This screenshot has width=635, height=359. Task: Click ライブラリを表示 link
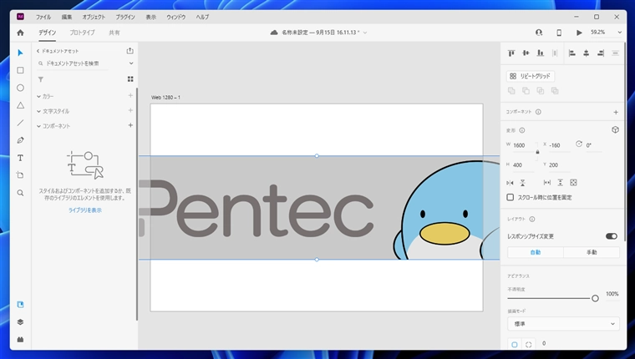pos(85,210)
